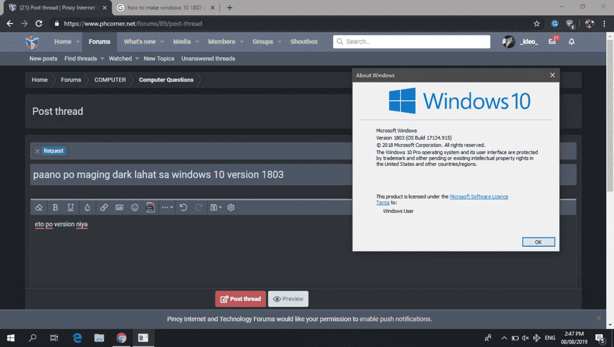Screen dimensions: 614x347
Task: Open the Windows Start button
Action: click(11, 338)
